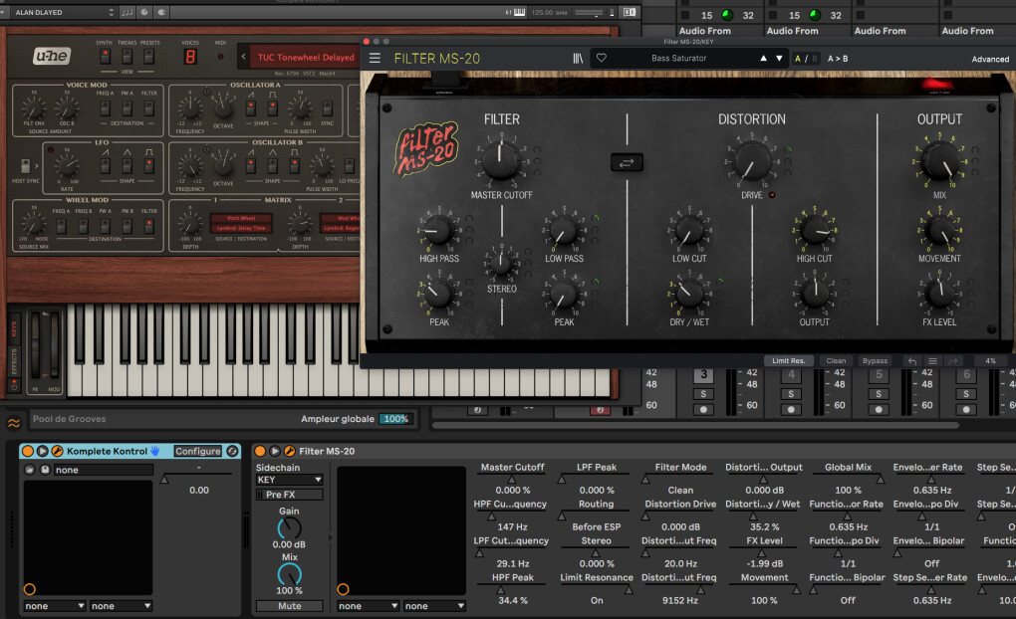This screenshot has width=1016, height=619.
Task: Click the filter routing swap arrows button
Action: coord(627,162)
